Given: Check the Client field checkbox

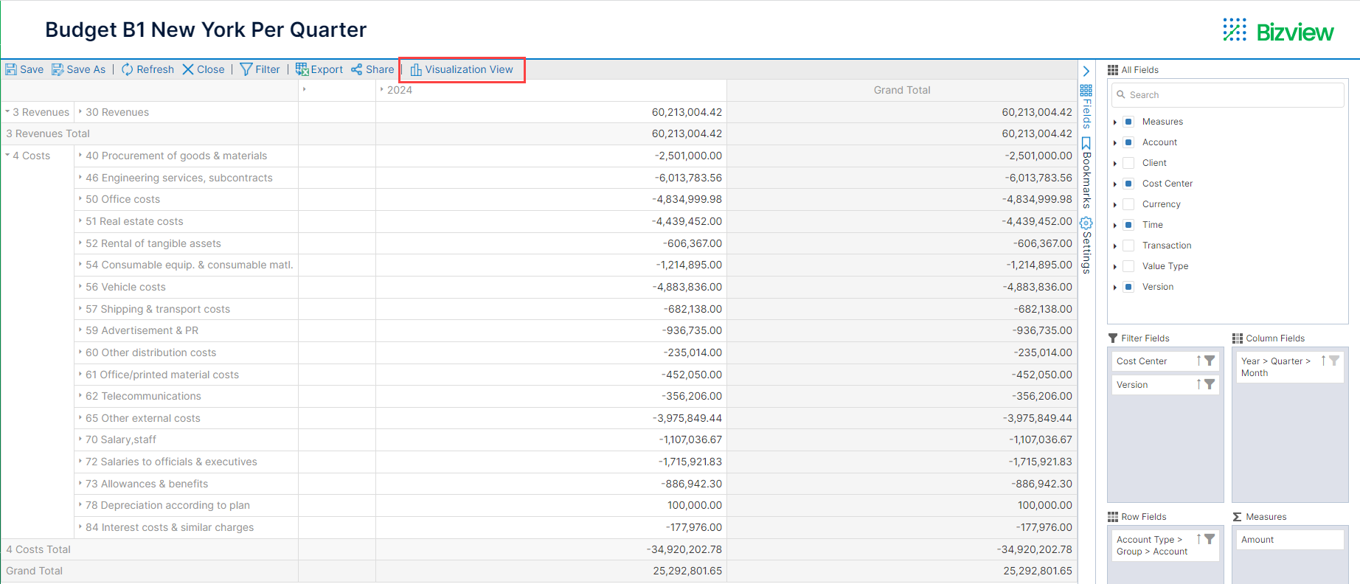Looking at the screenshot, I should click(x=1128, y=163).
